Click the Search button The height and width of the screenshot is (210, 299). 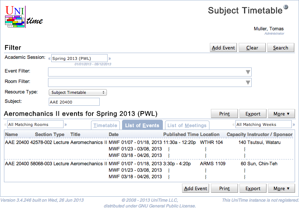(281, 48)
